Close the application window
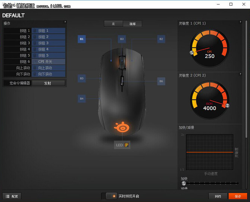Image resolution: width=250 pixels, height=202 pixels. tap(244, 4)
